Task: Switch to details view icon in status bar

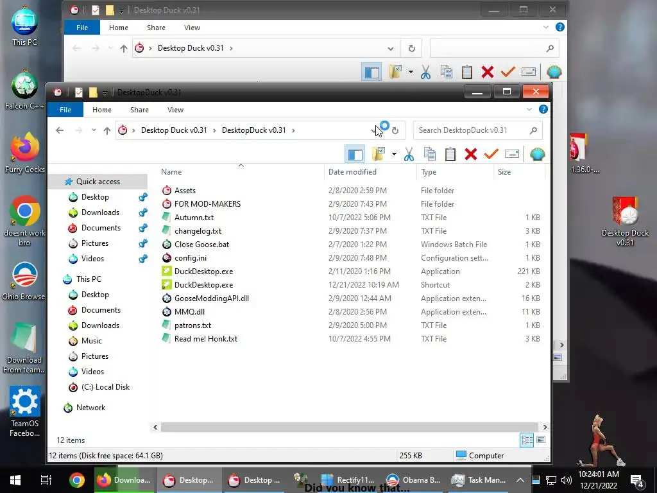Action: coord(527,440)
